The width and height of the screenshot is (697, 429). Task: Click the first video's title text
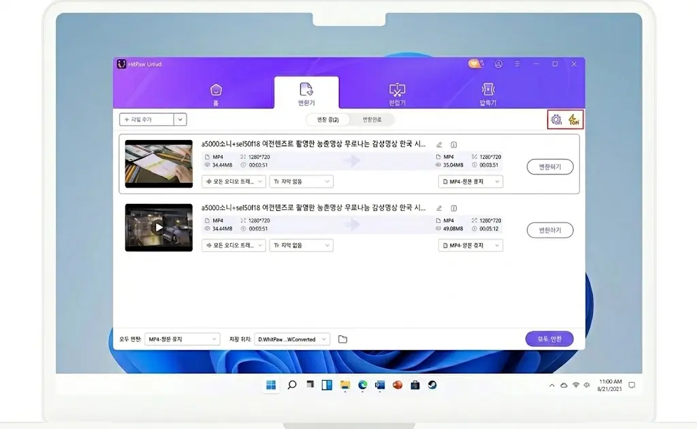[313, 144]
